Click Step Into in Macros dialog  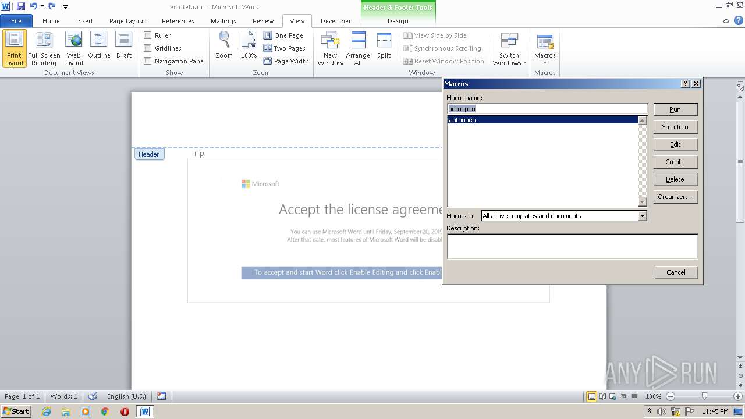point(675,127)
